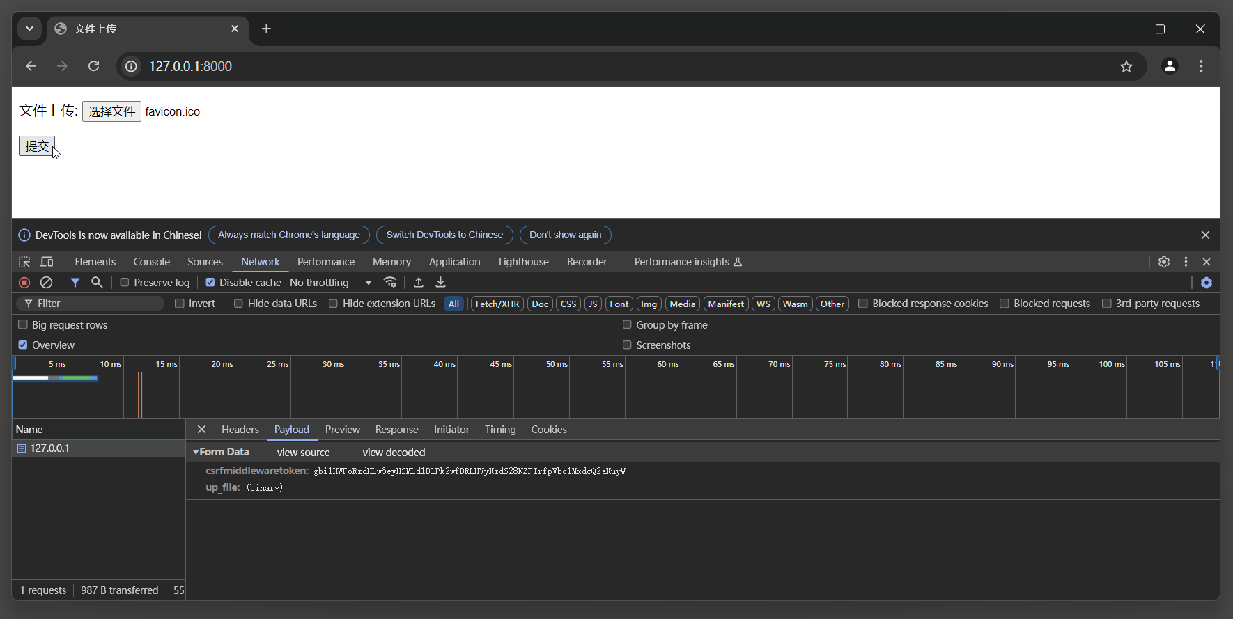The width and height of the screenshot is (1233, 619).
Task: Reload the current page
Action: [93, 66]
